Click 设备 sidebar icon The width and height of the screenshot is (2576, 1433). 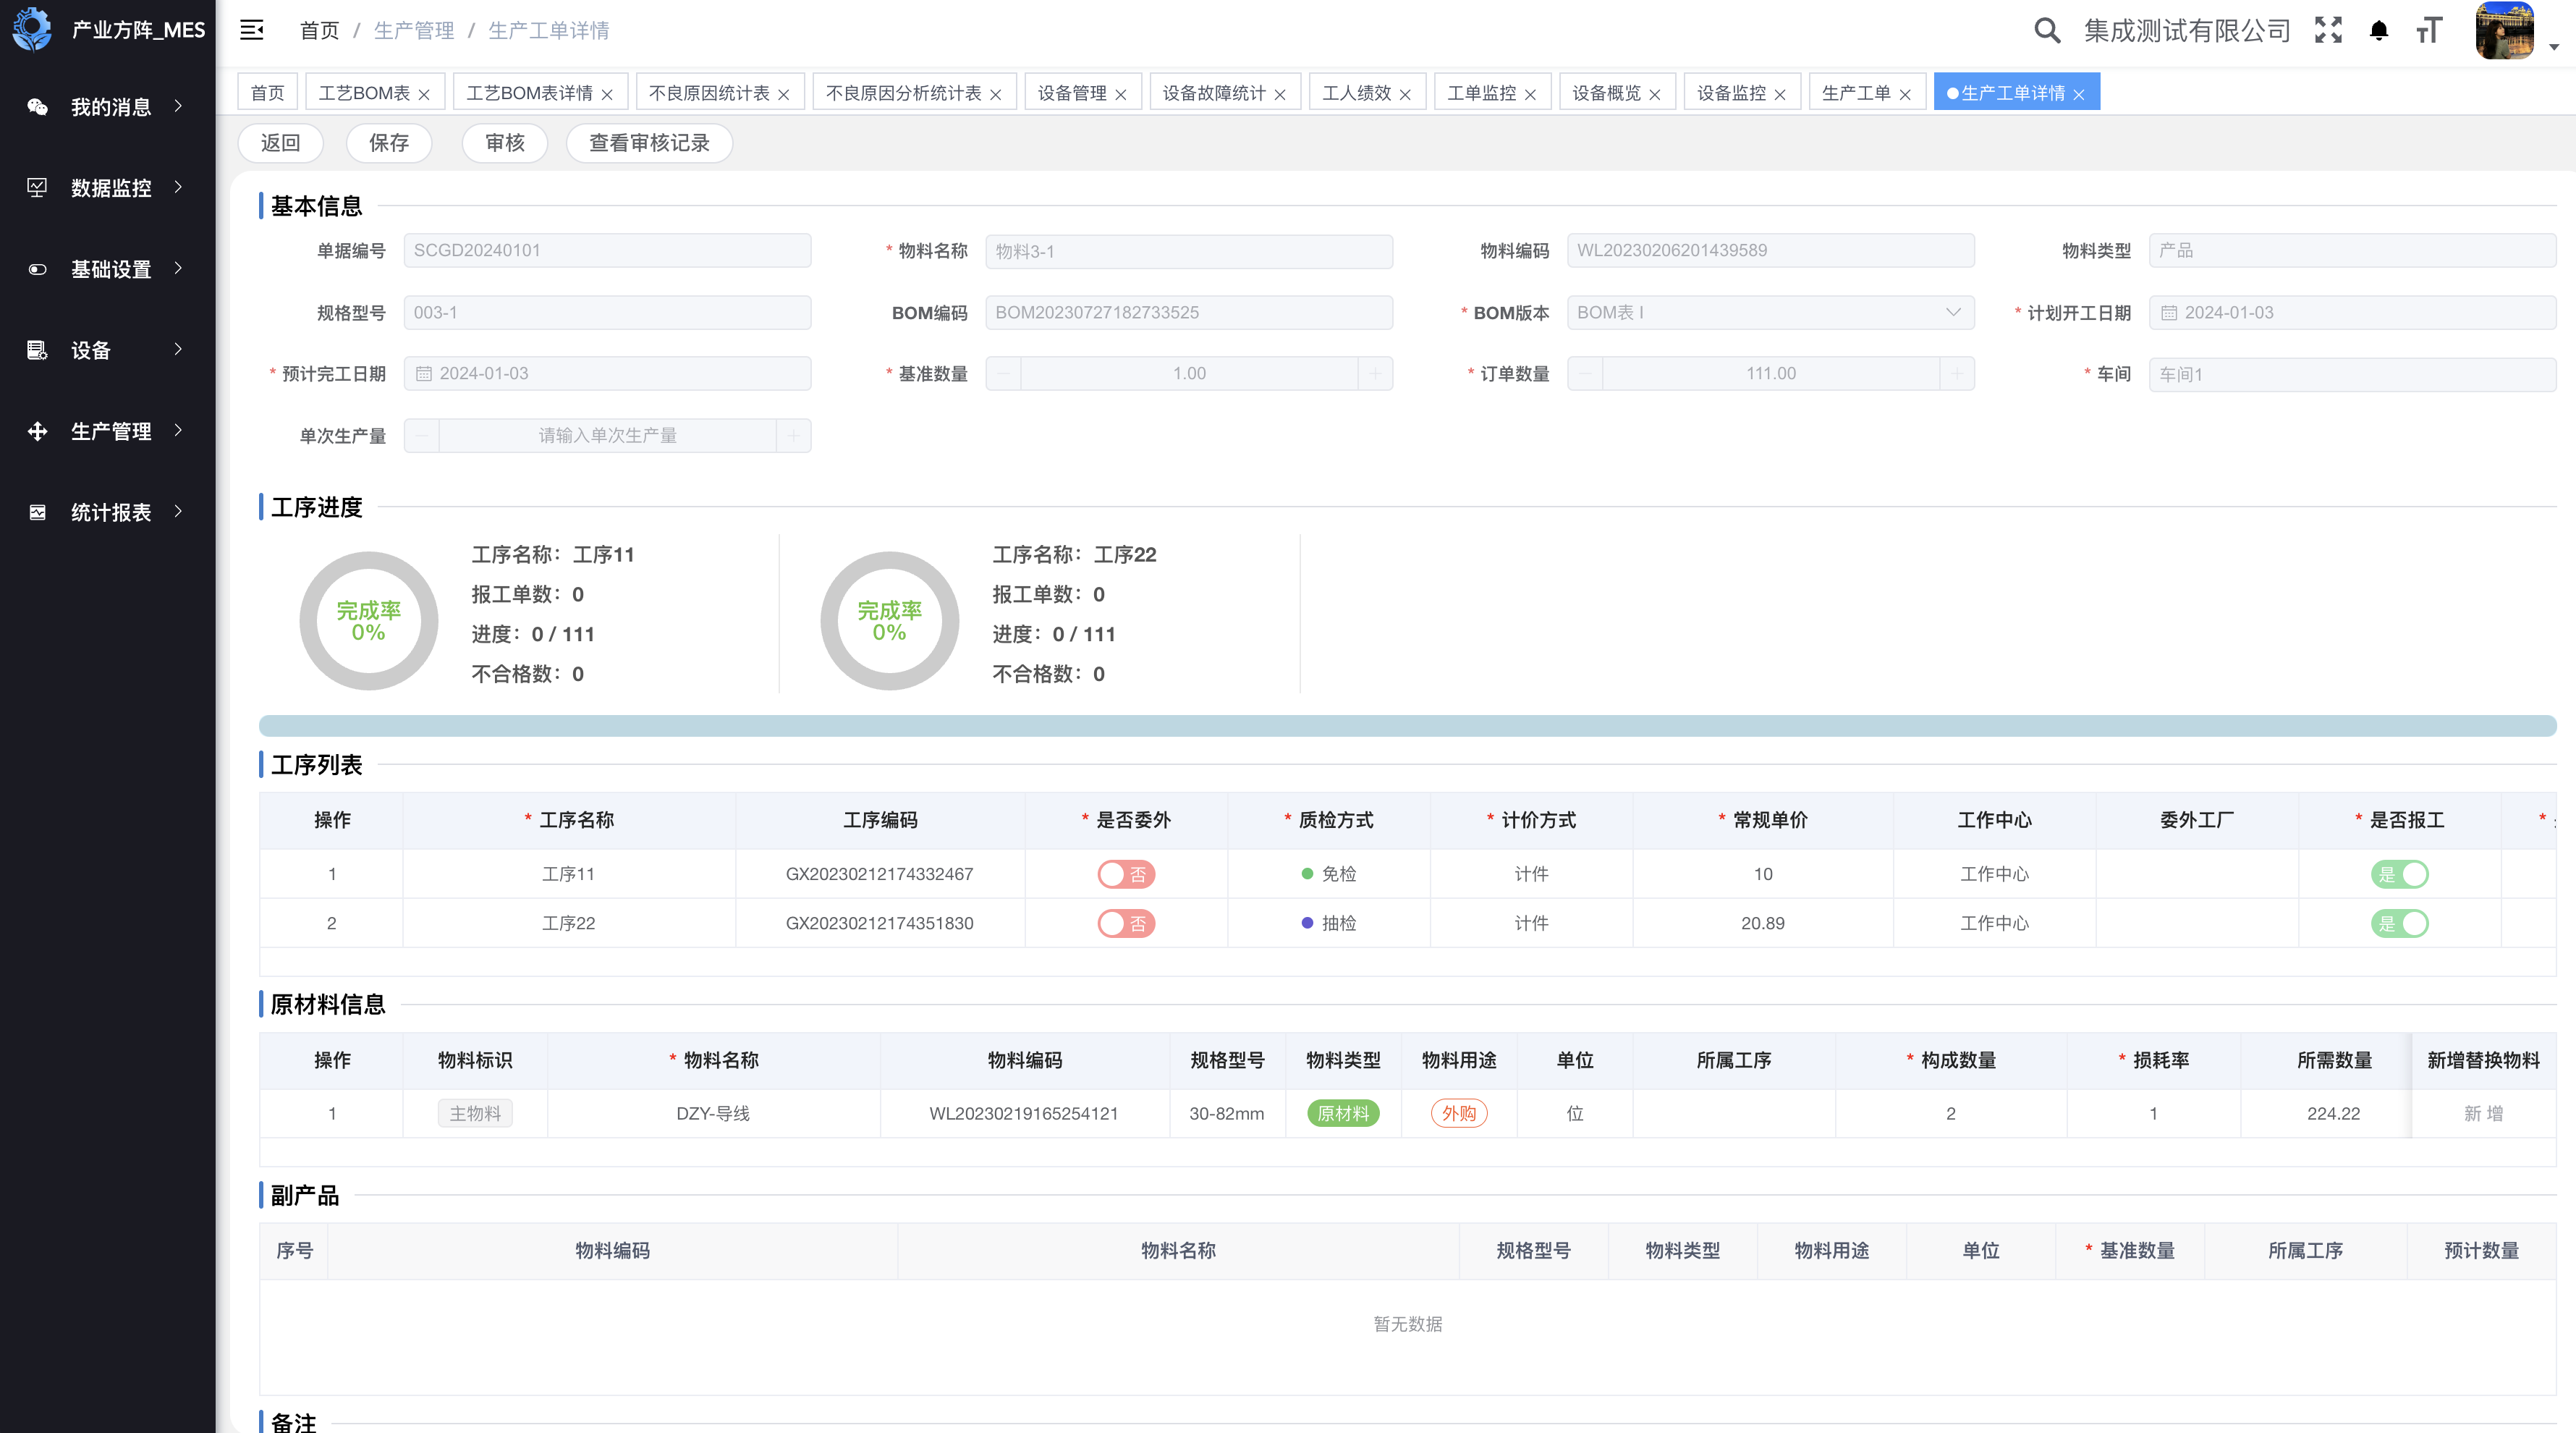37,350
